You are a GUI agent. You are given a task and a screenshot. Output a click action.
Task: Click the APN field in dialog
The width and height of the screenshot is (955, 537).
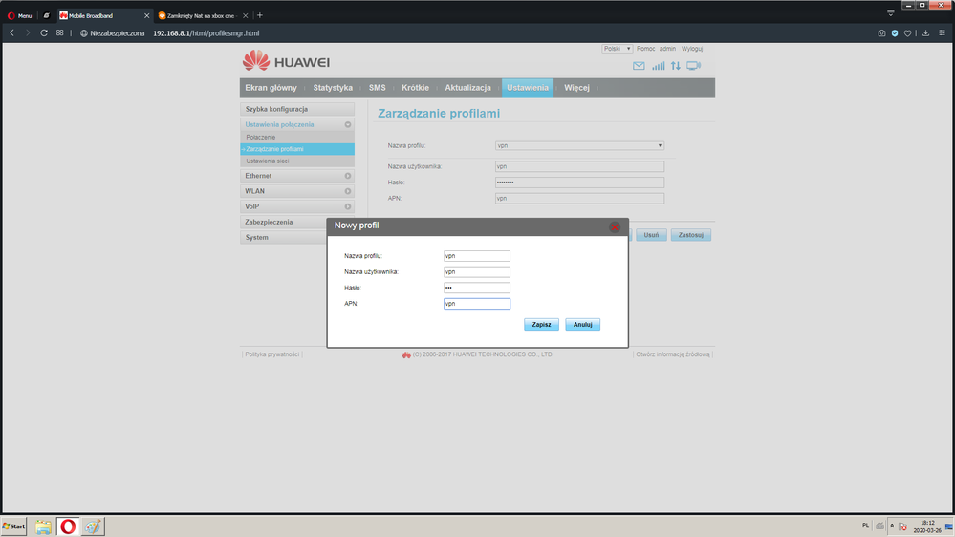pyautogui.click(x=477, y=304)
